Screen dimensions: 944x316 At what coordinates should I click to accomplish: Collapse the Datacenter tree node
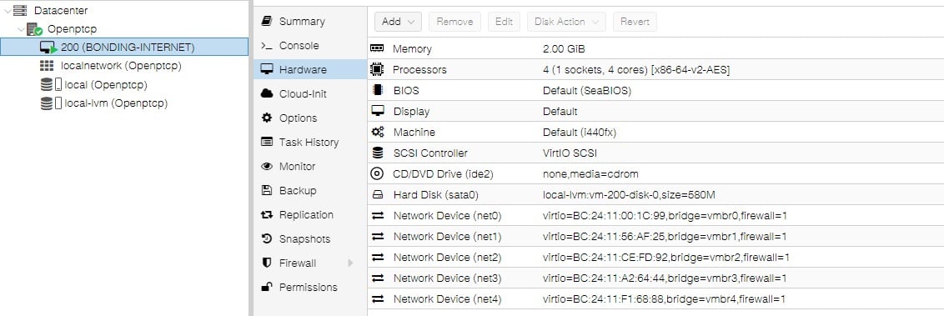tap(7, 10)
